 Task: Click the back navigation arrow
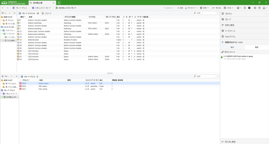coord(3,8)
